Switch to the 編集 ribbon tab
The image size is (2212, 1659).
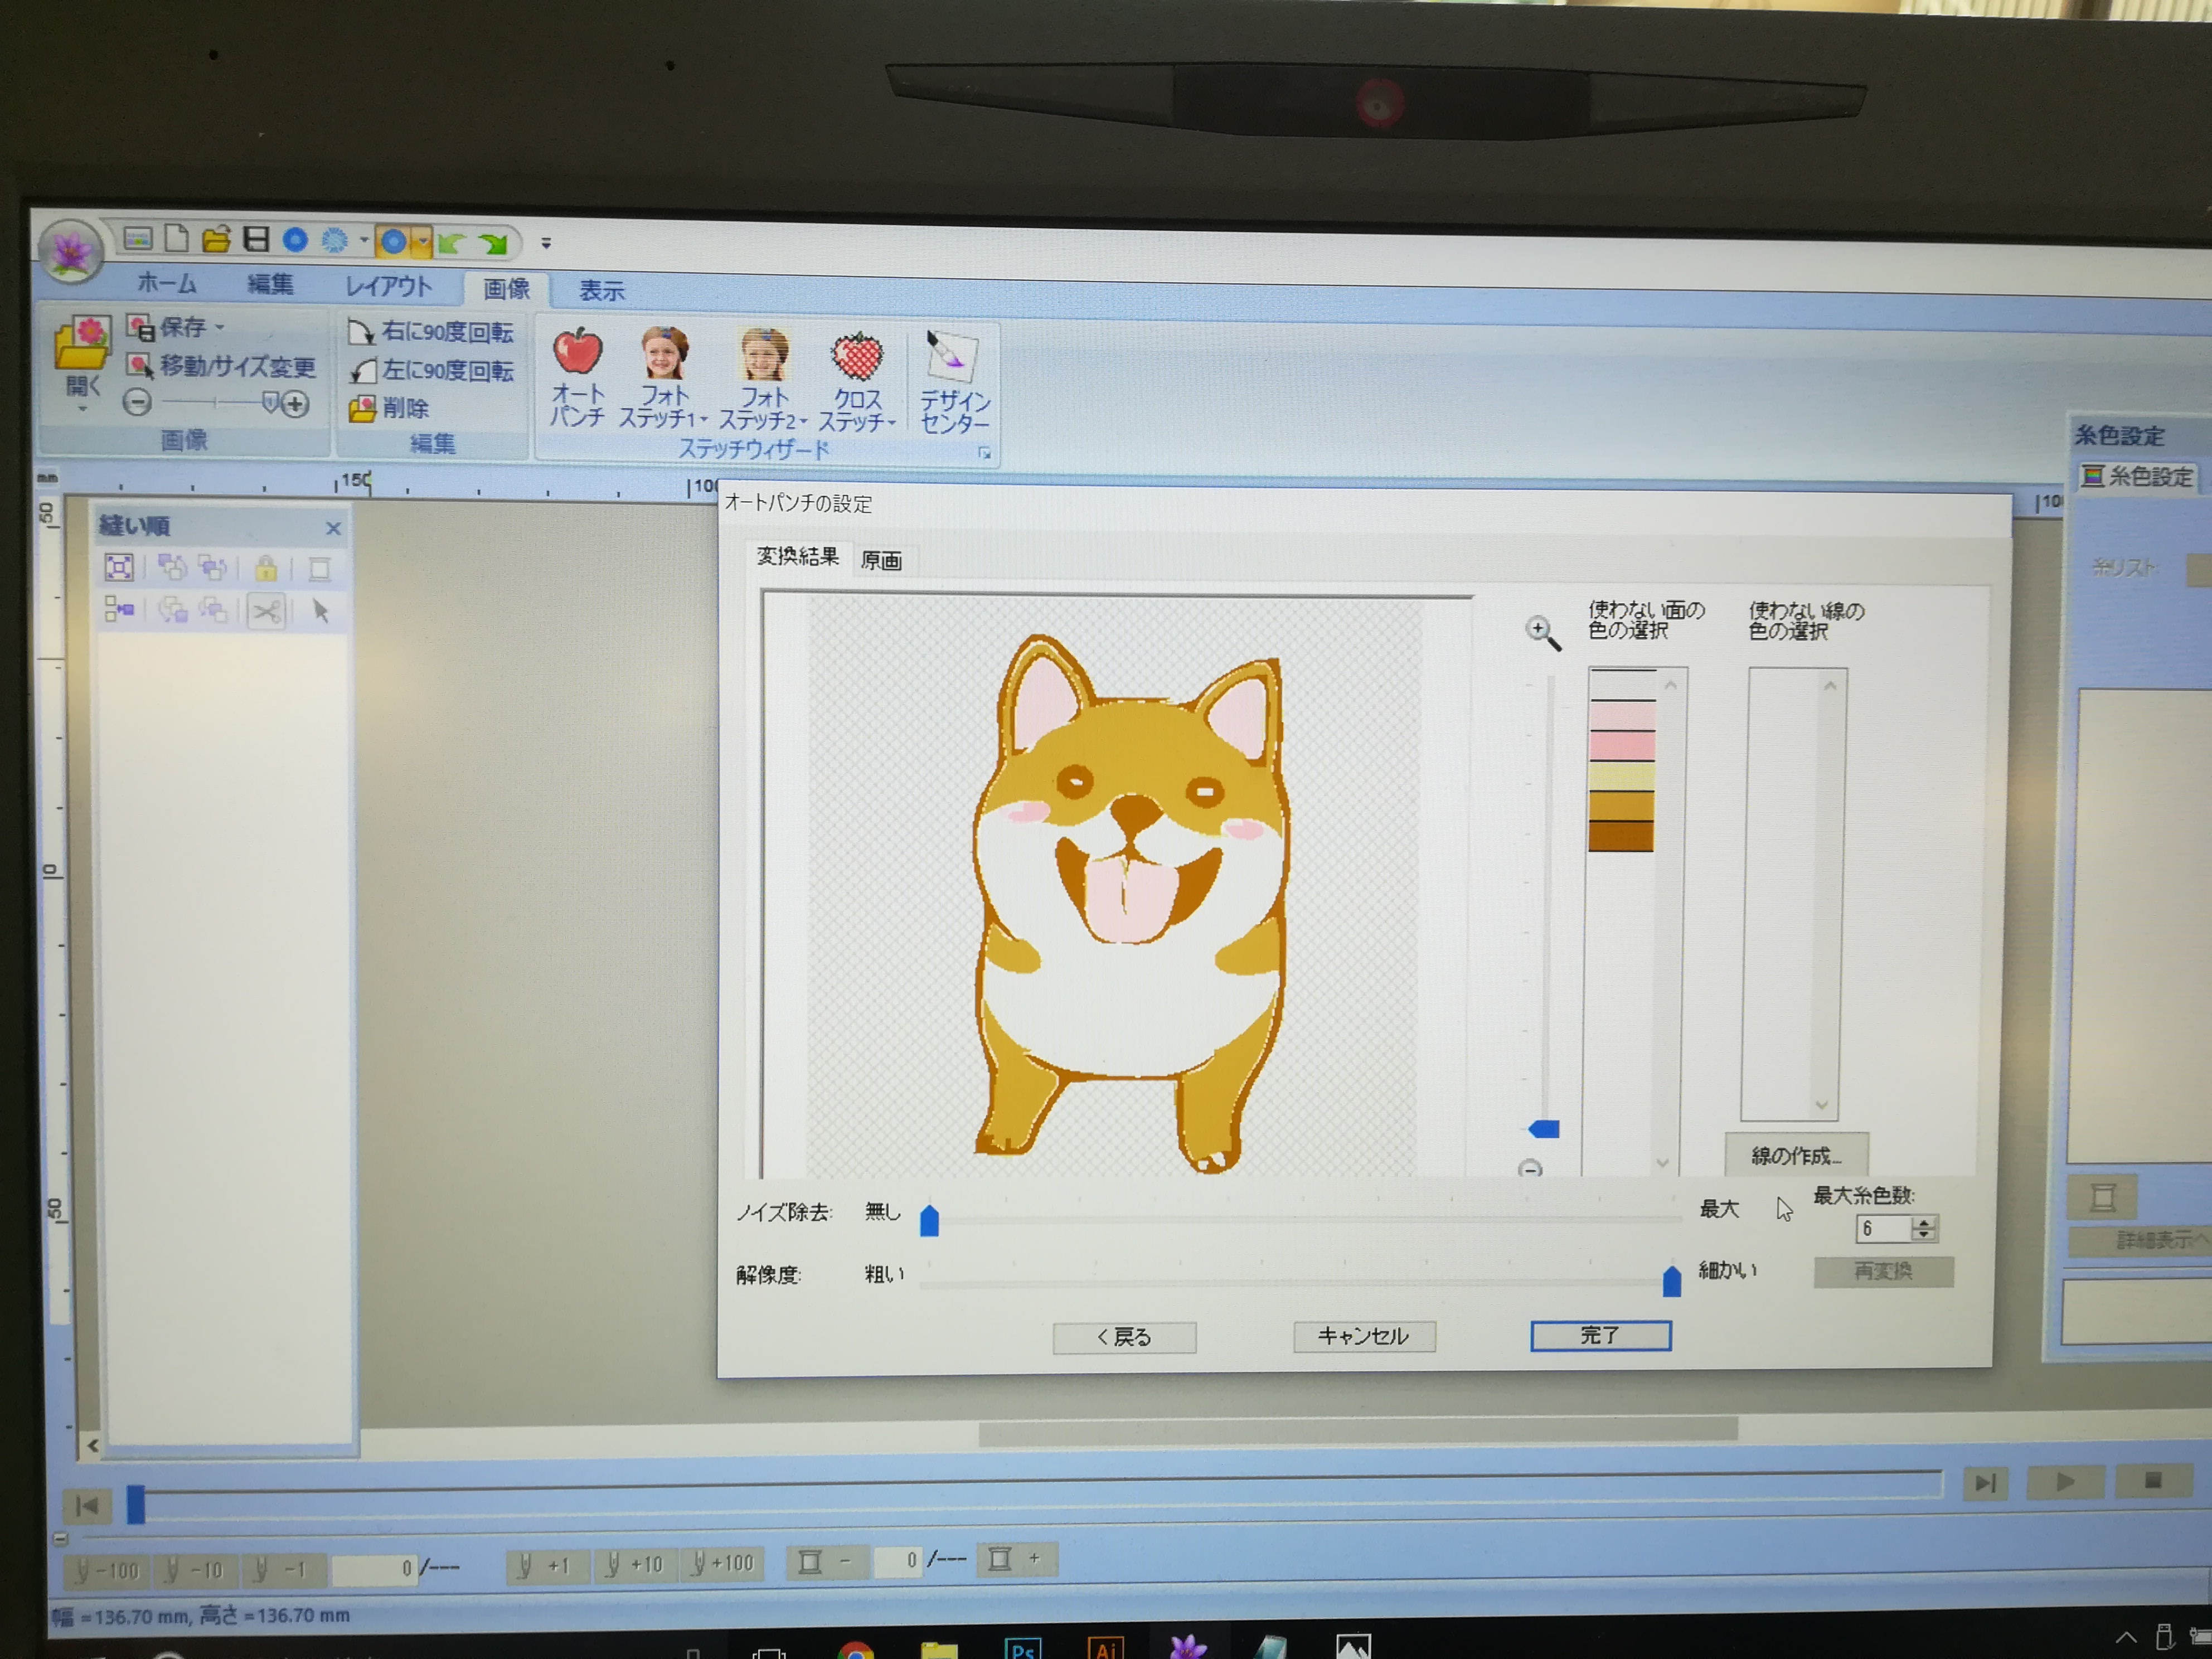270,285
